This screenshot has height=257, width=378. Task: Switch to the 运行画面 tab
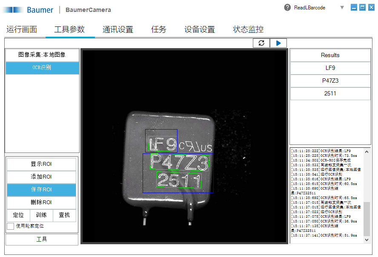coord(22,29)
